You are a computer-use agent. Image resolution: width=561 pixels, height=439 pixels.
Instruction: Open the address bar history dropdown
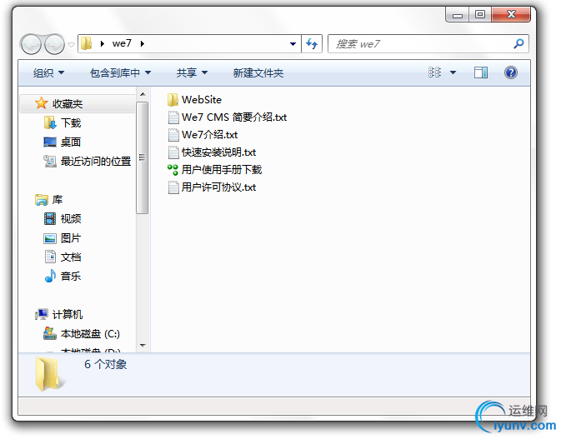[293, 43]
